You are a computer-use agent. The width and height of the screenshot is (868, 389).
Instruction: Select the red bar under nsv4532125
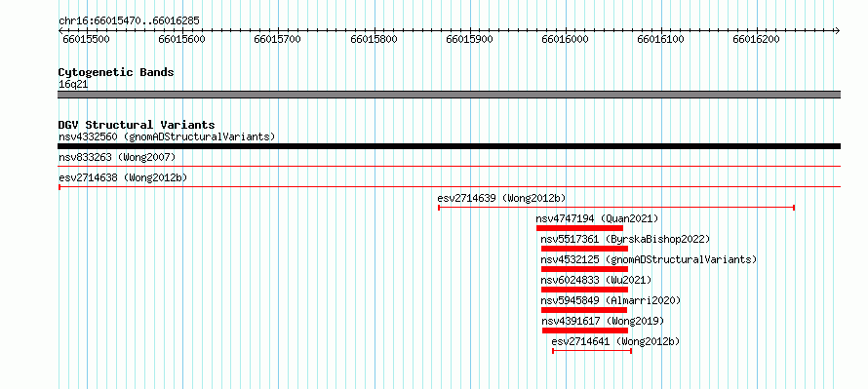pos(584,269)
